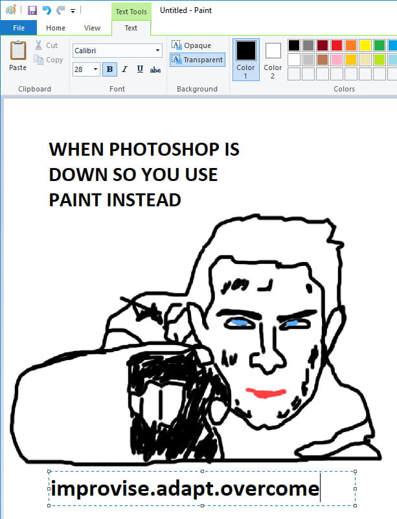Click the Cut text label
This screenshot has height=519, width=397.
[x=52, y=45]
